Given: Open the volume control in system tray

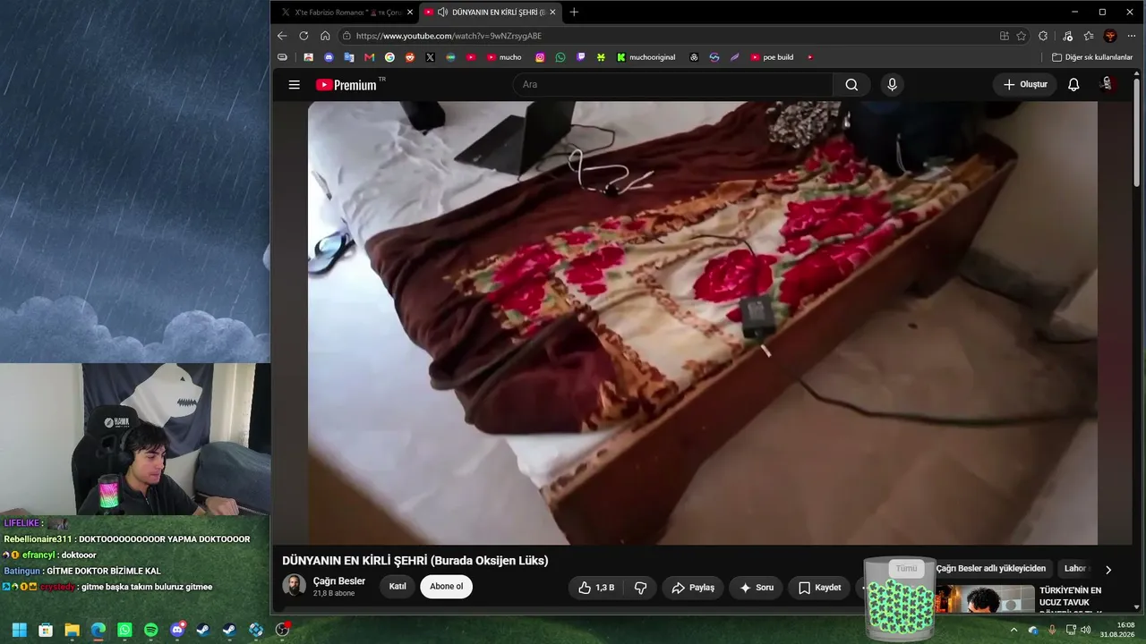Looking at the screenshot, I should click(1086, 630).
